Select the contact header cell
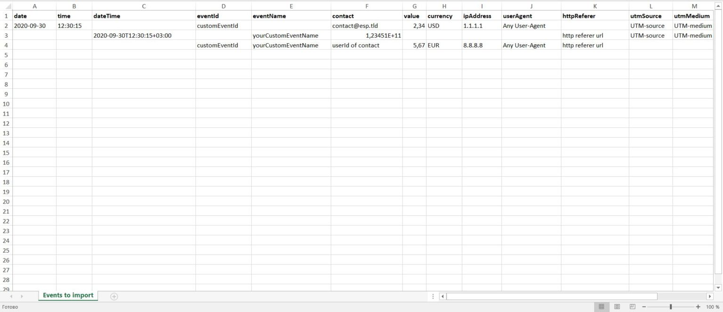This screenshot has width=723, height=312. [367, 16]
